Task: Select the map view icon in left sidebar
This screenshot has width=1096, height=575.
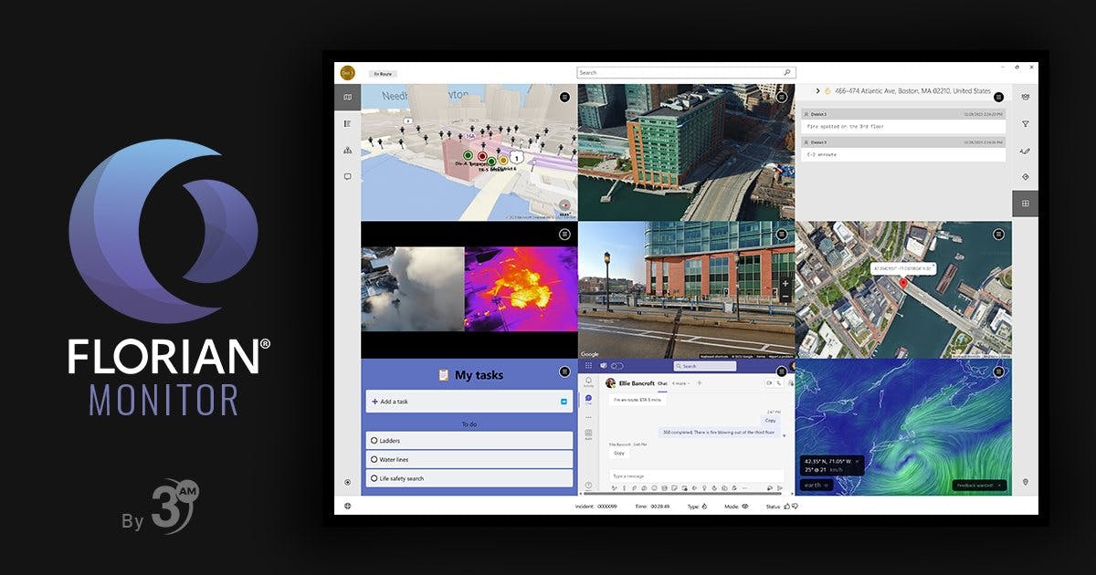Action: (x=348, y=97)
